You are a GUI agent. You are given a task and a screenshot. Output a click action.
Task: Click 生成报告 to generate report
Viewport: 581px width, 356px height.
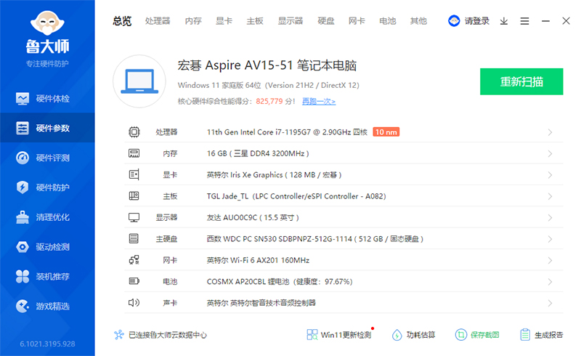(542, 335)
